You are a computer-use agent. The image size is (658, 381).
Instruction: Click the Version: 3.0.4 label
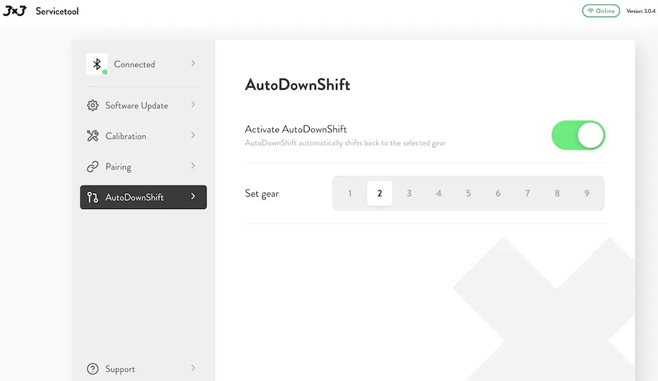click(641, 11)
